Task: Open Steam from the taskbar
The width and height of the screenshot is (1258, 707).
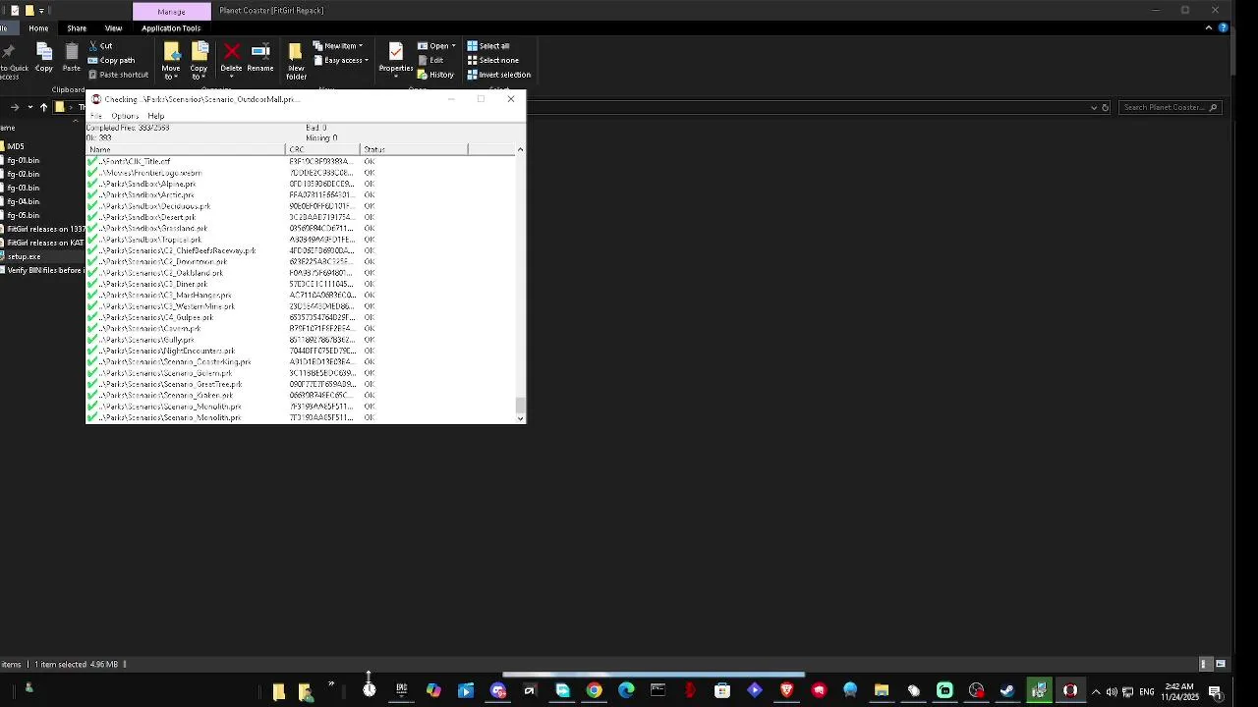Action: (x=1007, y=690)
